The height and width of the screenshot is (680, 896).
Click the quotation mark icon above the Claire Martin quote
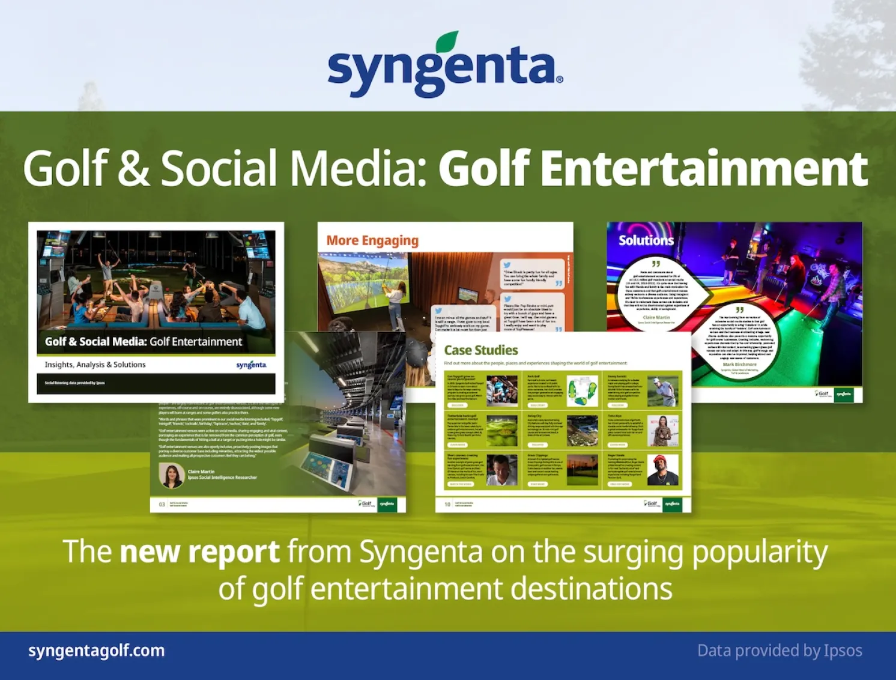pos(656,264)
